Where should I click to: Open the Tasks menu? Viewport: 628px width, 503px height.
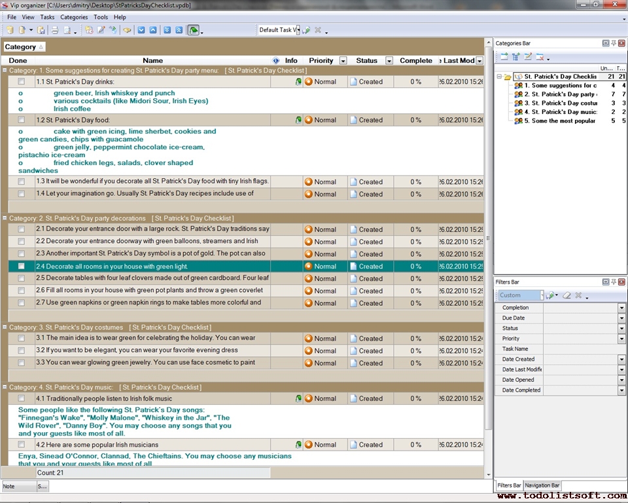click(47, 17)
